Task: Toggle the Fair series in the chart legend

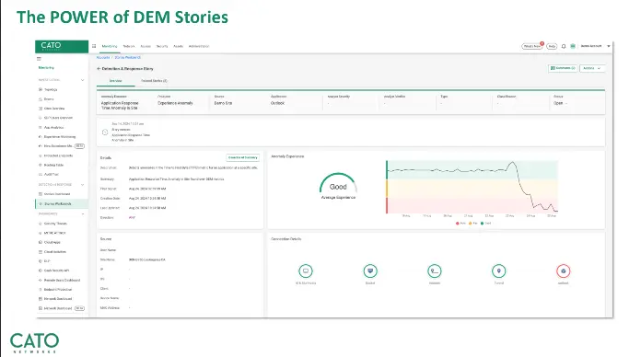Action: (x=473, y=224)
